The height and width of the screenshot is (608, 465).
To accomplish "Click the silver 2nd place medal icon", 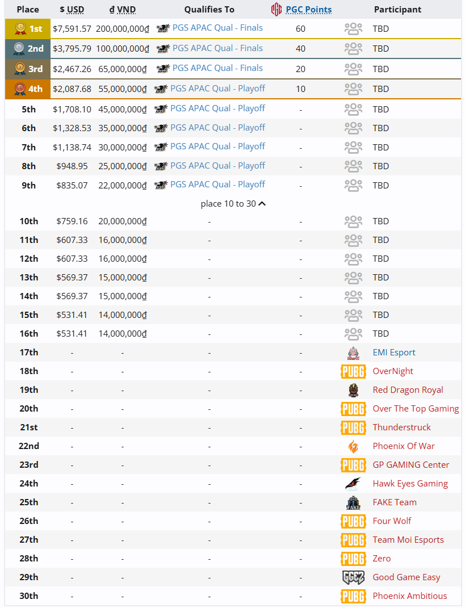I will click(19, 48).
